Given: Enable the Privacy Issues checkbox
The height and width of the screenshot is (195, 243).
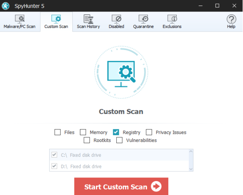Looking at the screenshot, I should (x=149, y=132).
